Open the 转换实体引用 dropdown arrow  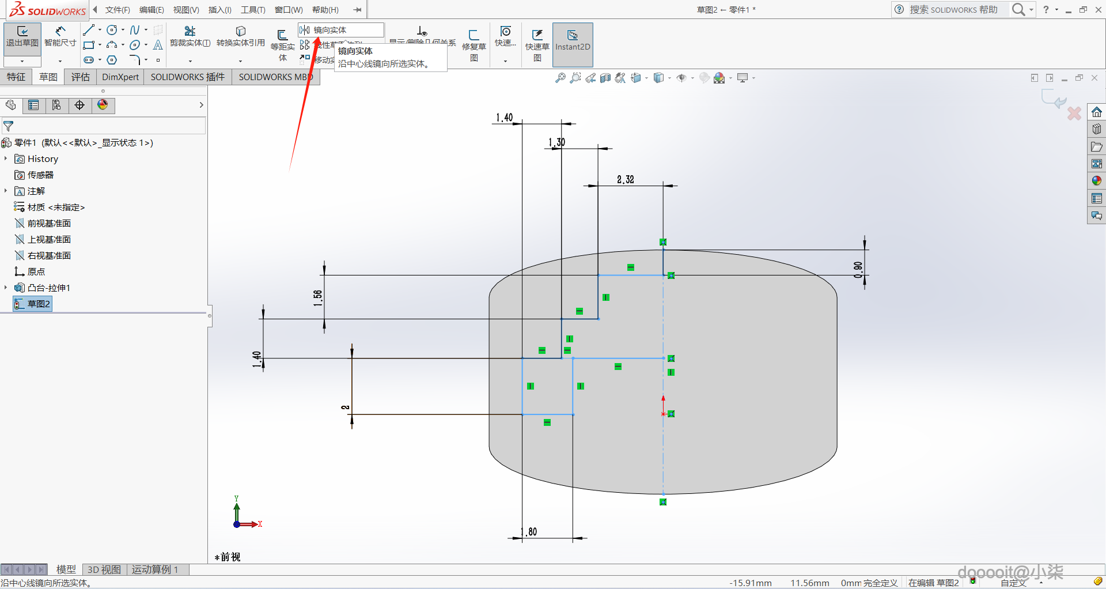click(x=240, y=61)
